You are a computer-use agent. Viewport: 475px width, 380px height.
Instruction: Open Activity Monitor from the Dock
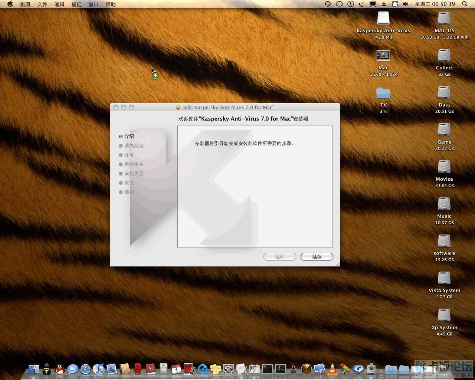coord(281,369)
